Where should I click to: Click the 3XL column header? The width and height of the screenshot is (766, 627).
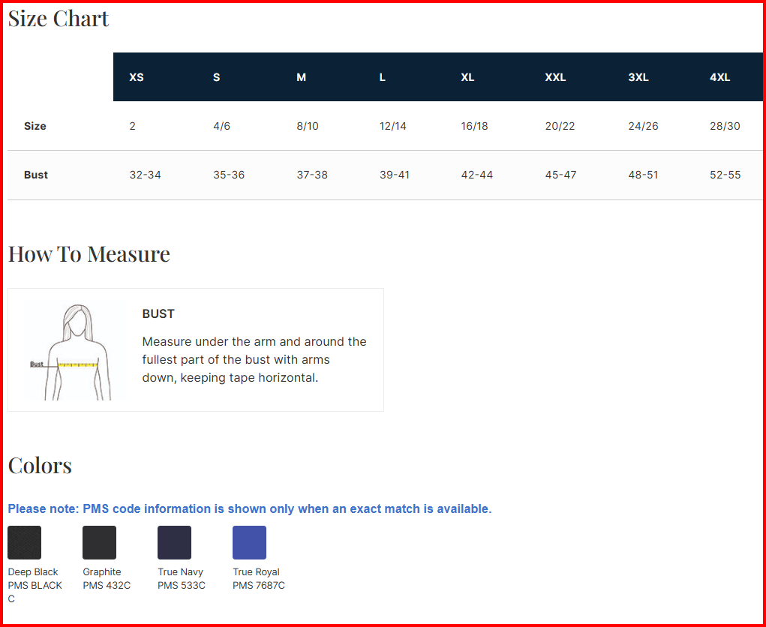[x=638, y=77]
